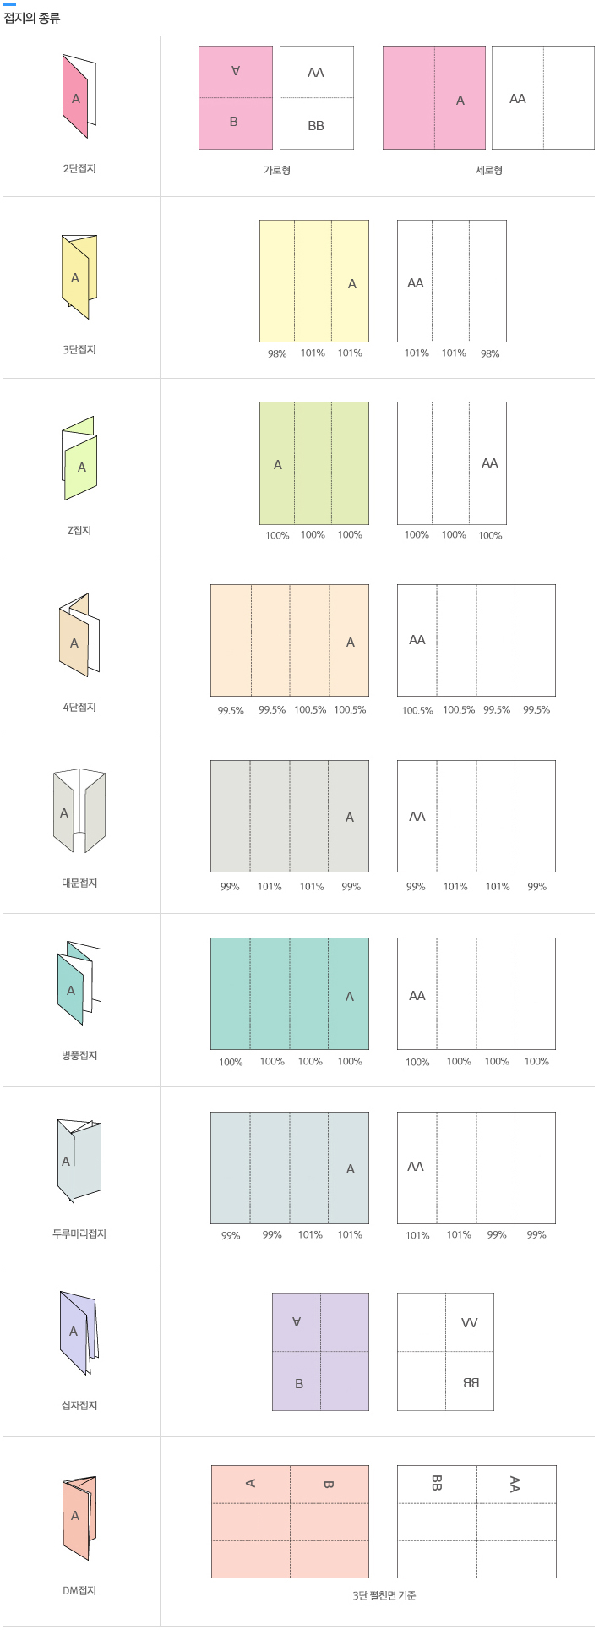Click the white 4단접지 back side diagram

pos(476,640)
